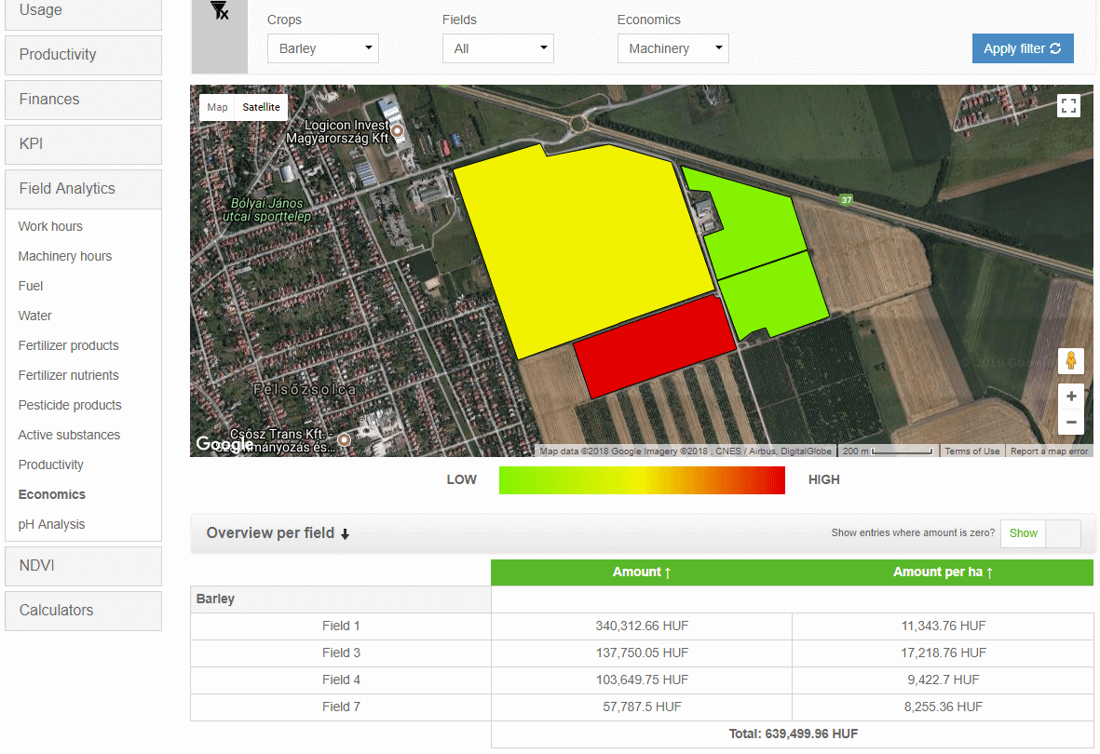Switch to Map view type
The image size is (1100, 754).
[x=217, y=107]
